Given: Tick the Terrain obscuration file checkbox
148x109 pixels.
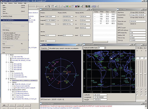Looking at the screenshot, I should [x=11, y=77].
